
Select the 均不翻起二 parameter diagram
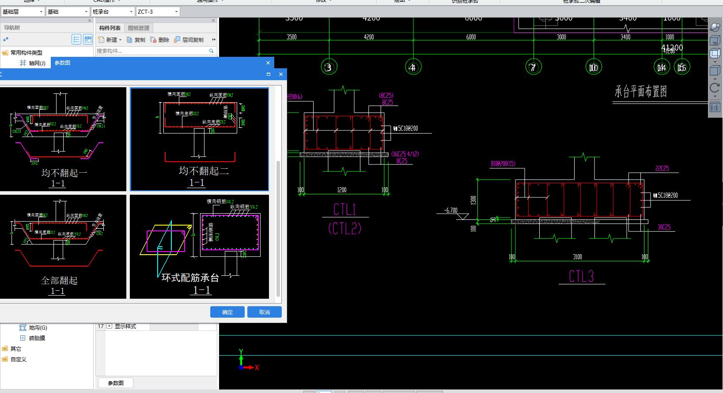pyautogui.click(x=199, y=139)
